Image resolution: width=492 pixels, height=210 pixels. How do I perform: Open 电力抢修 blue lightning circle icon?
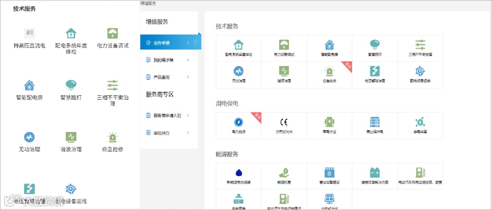[x=238, y=122]
